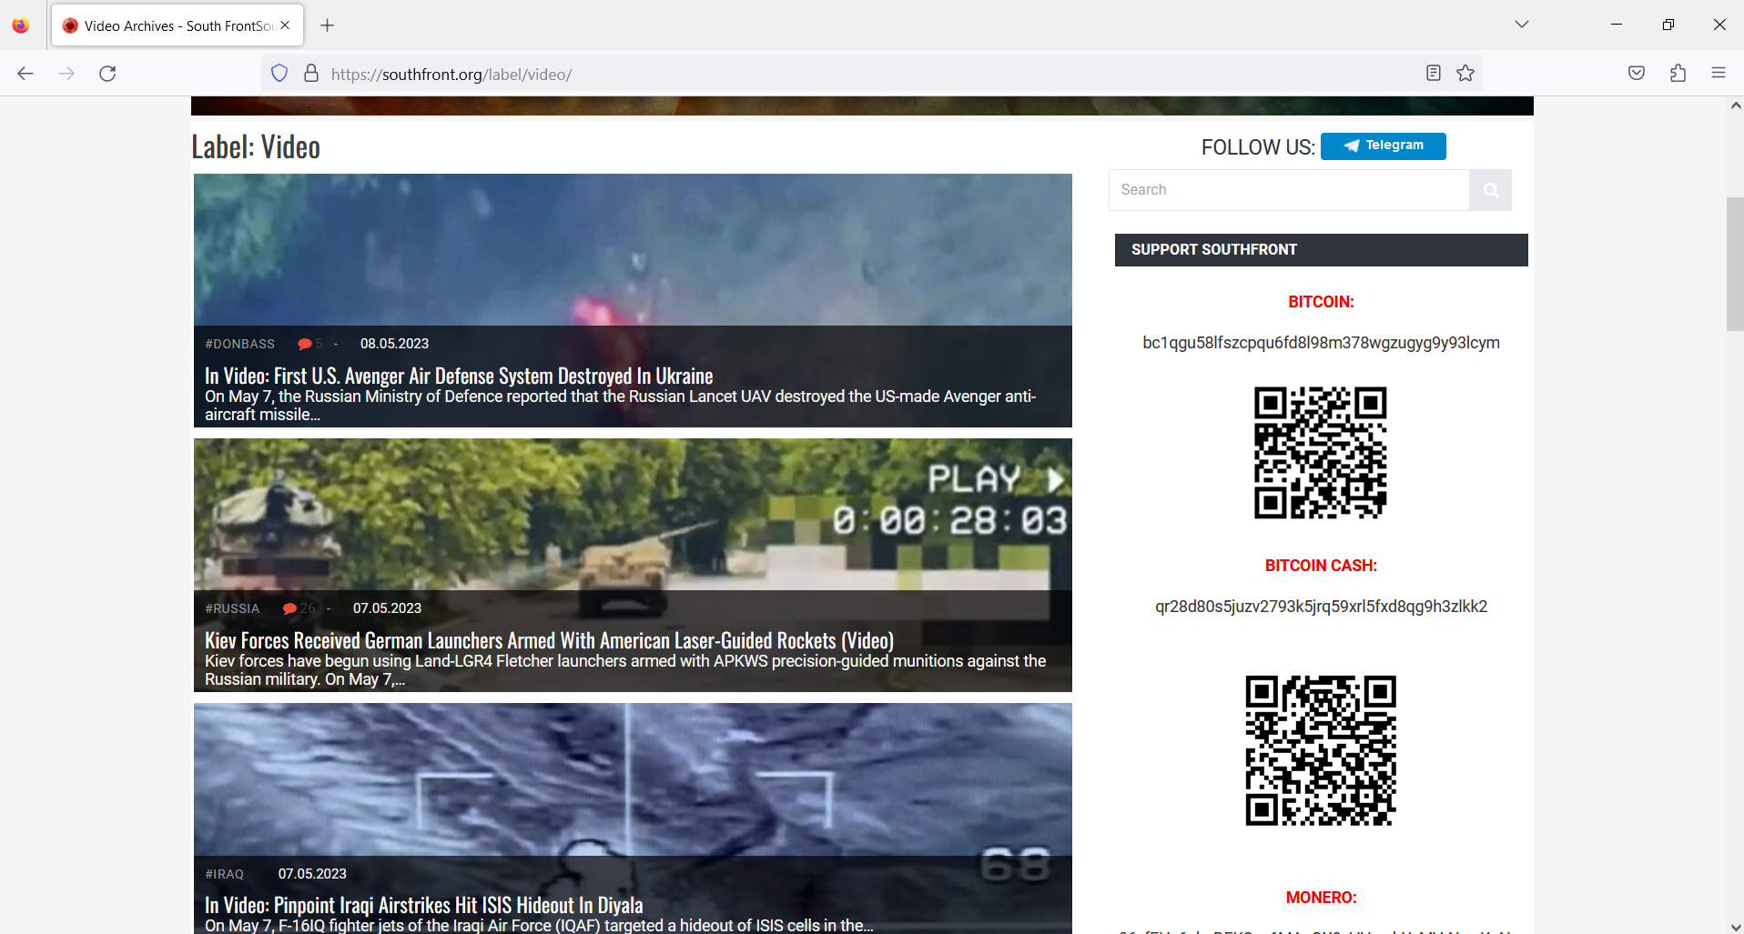Navigate back using the back arrow
Viewport: 1744px width, 934px height.
pyautogui.click(x=25, y=73)
